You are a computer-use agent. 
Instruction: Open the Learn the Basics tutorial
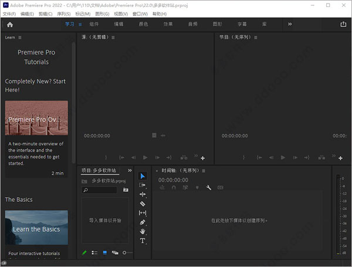click(36, 229)
